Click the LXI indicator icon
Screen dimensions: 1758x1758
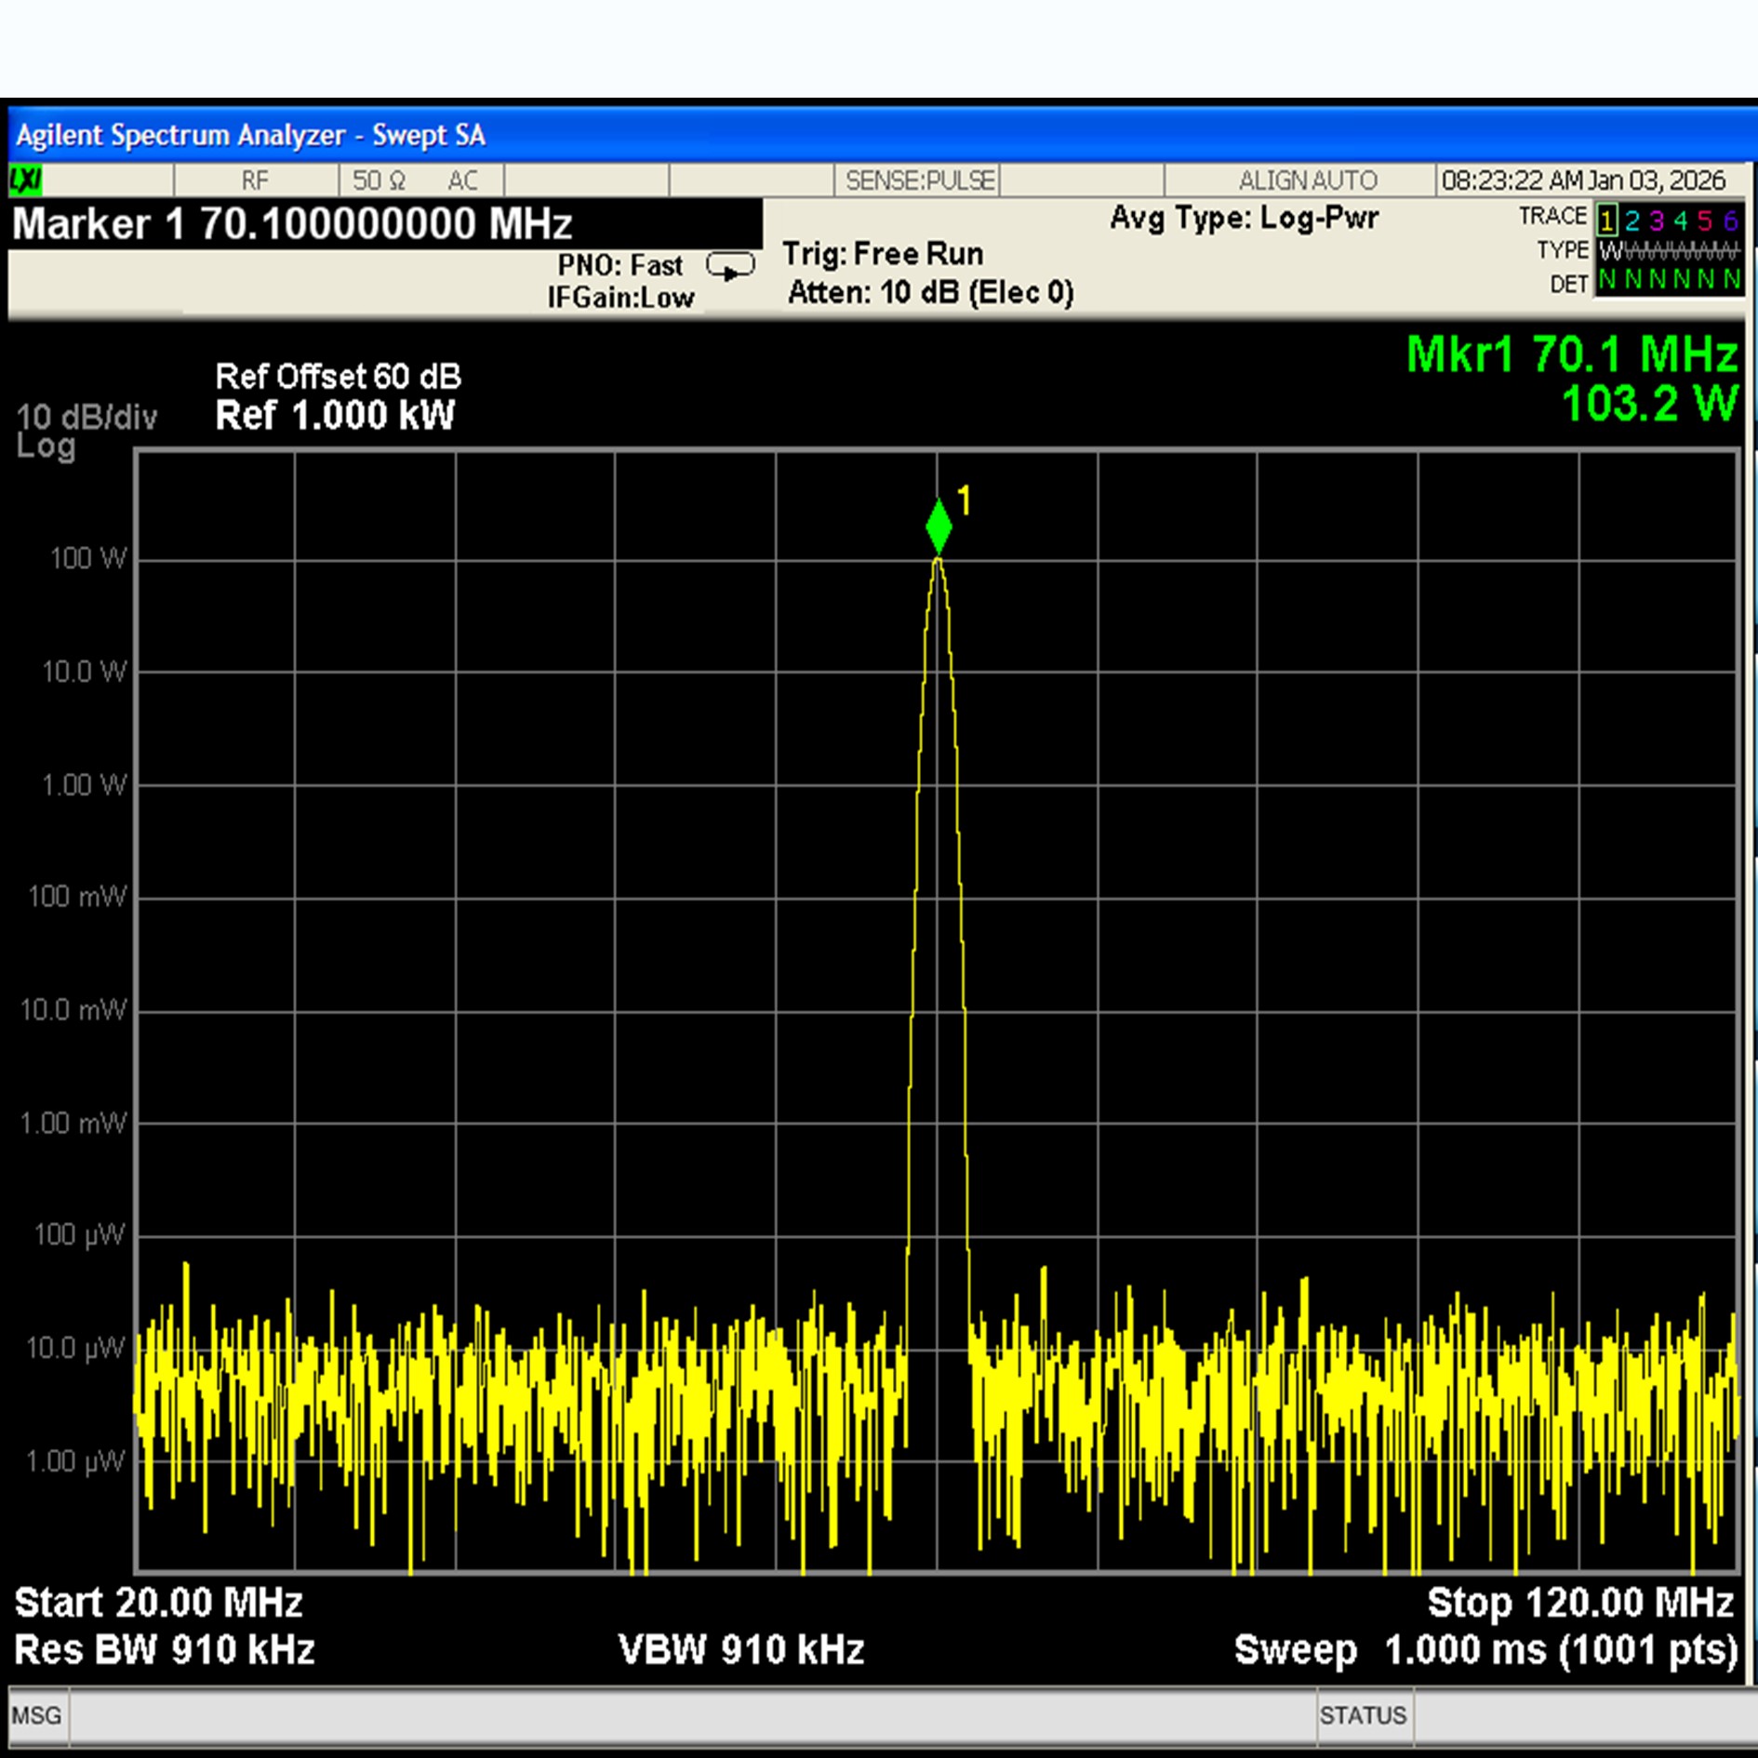(x=25, y=180)
